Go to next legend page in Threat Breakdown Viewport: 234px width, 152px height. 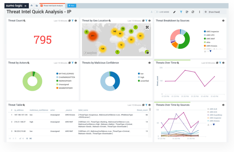point(210,51)
